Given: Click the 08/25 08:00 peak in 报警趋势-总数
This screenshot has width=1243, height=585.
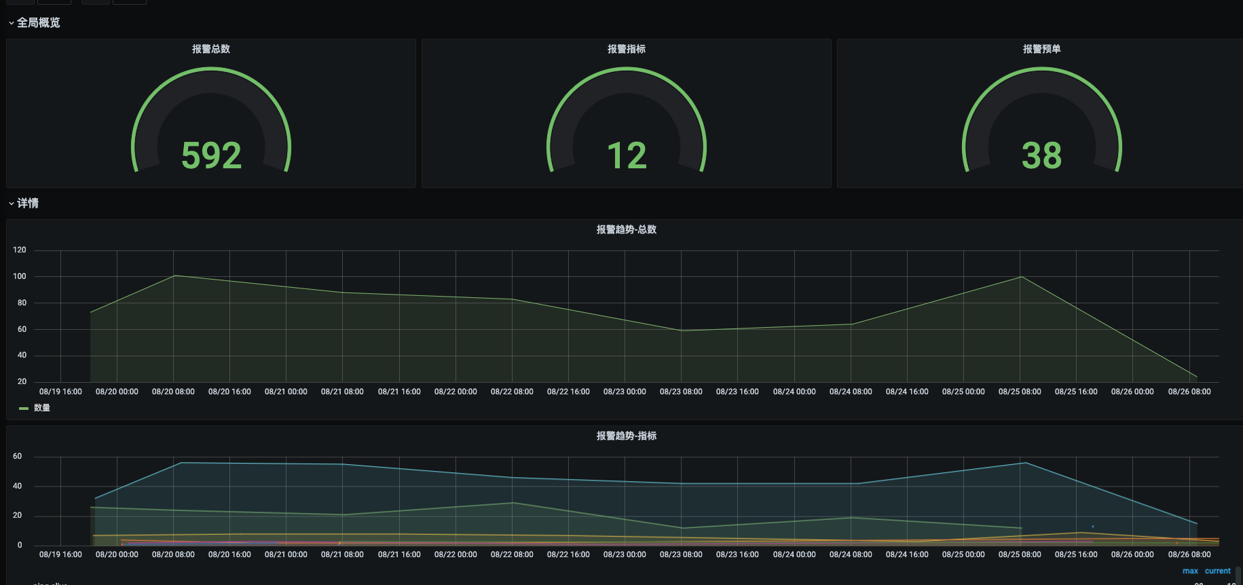Looking at the screenshot, I should [x=1021, y=277].
